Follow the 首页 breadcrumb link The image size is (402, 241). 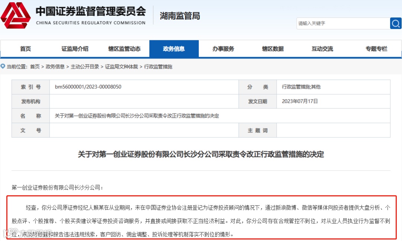pos(35,67)
